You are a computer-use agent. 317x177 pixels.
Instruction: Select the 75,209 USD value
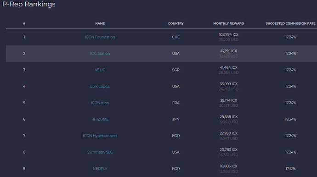[228, 40]
